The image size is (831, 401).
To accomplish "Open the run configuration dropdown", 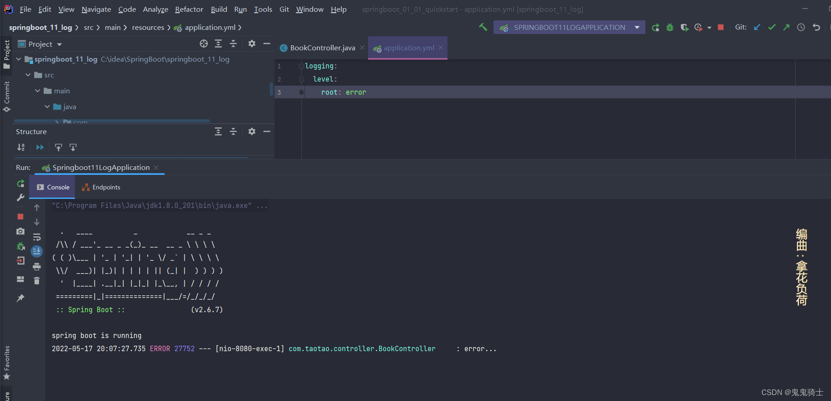I will pyautogui.click(x=637, y=28).
